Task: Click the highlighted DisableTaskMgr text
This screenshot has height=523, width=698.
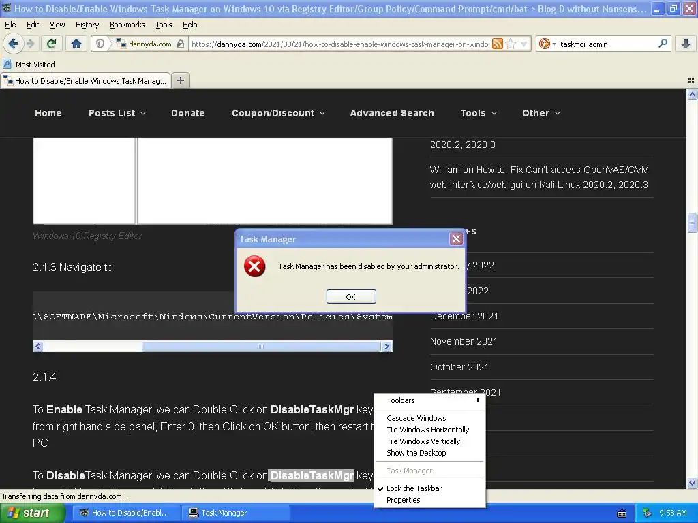Action: [x=312, y=475]
